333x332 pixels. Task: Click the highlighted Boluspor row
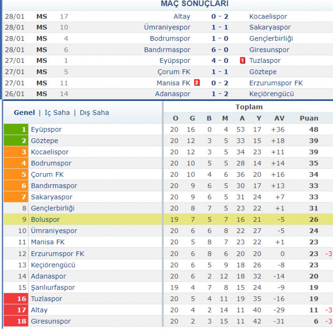pyautogui.click(x=168, y=220)
